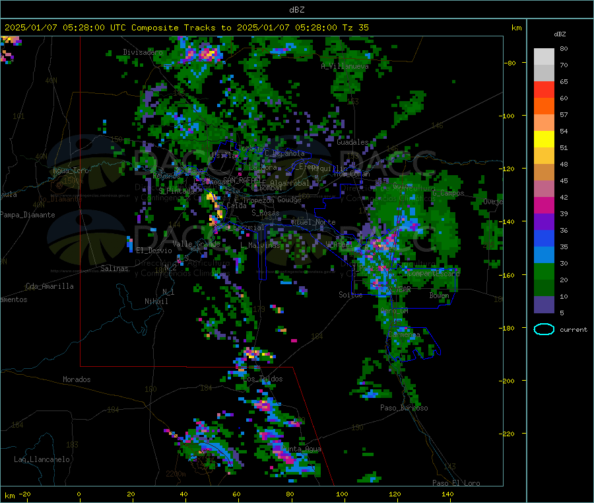Image resolution: width=594 pixels, height=503 pixels.
Task: Click the '-140' tick on the vertical km axis
Action: click(506, 222)
